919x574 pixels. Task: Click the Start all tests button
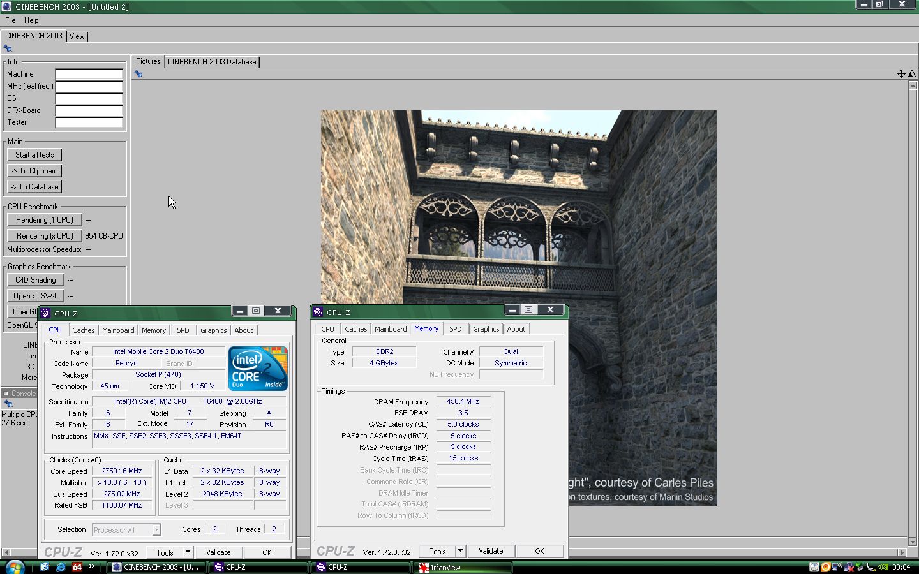[34, 155]
